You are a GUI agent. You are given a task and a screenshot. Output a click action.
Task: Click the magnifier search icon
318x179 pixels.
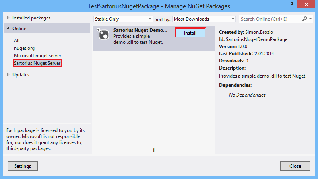coord(304,19)
